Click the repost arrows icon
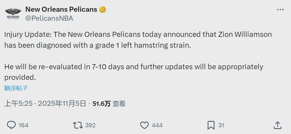The height and width of the screenshot is (134, 291). coord(78,125)
